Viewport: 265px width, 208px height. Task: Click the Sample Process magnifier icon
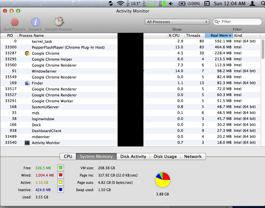pos(59,22)
